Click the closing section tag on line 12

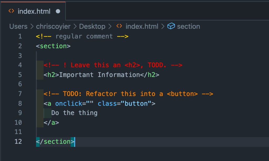pos(55,141)
